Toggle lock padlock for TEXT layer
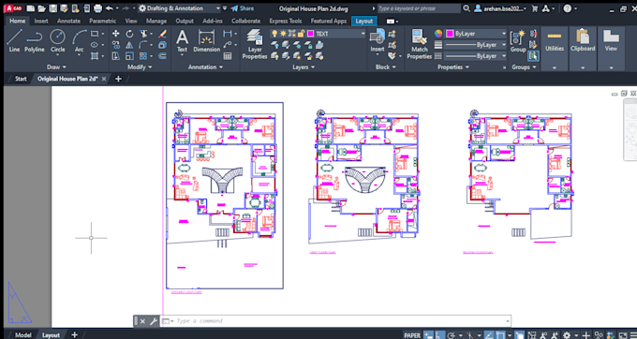Image resolution: width=637 pixels, height=339 pixels. coord(301,34)
